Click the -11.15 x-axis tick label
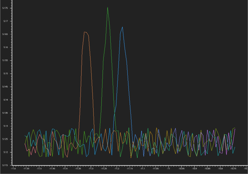This screenshot has height=174, width=248. point(130,169)
